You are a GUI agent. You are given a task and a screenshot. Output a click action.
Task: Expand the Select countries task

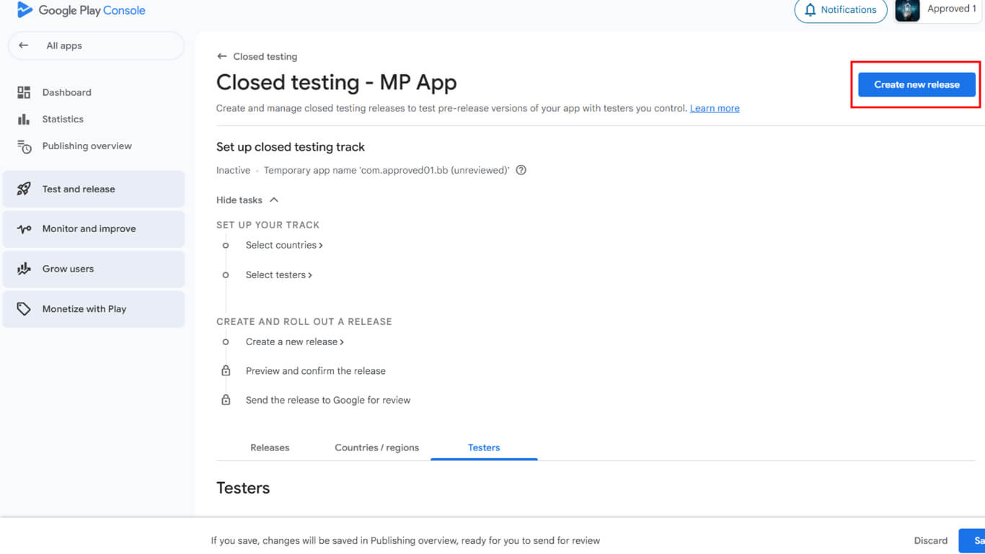click(283, 246)
